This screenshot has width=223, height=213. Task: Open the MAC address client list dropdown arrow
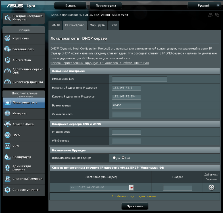[x=132, y=188]
